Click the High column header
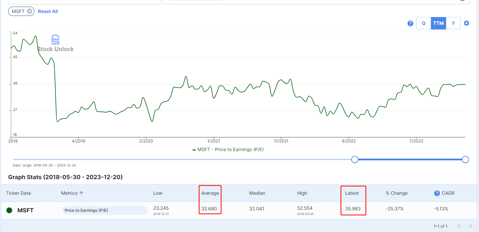This screenshot has width=479, height=232. (x=302, y=193)
